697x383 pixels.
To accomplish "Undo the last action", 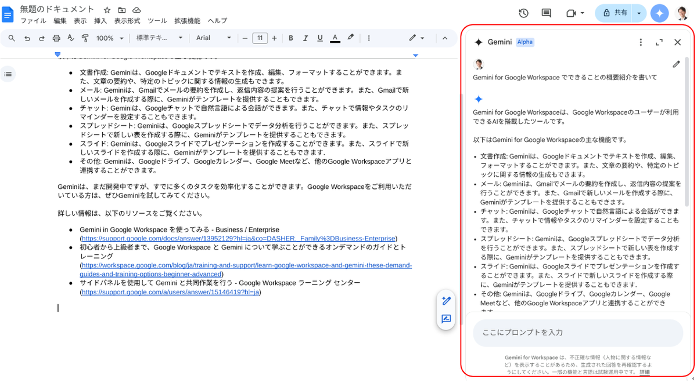I will point(27,38).
